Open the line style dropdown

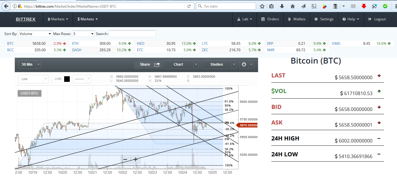pos(82,79)
